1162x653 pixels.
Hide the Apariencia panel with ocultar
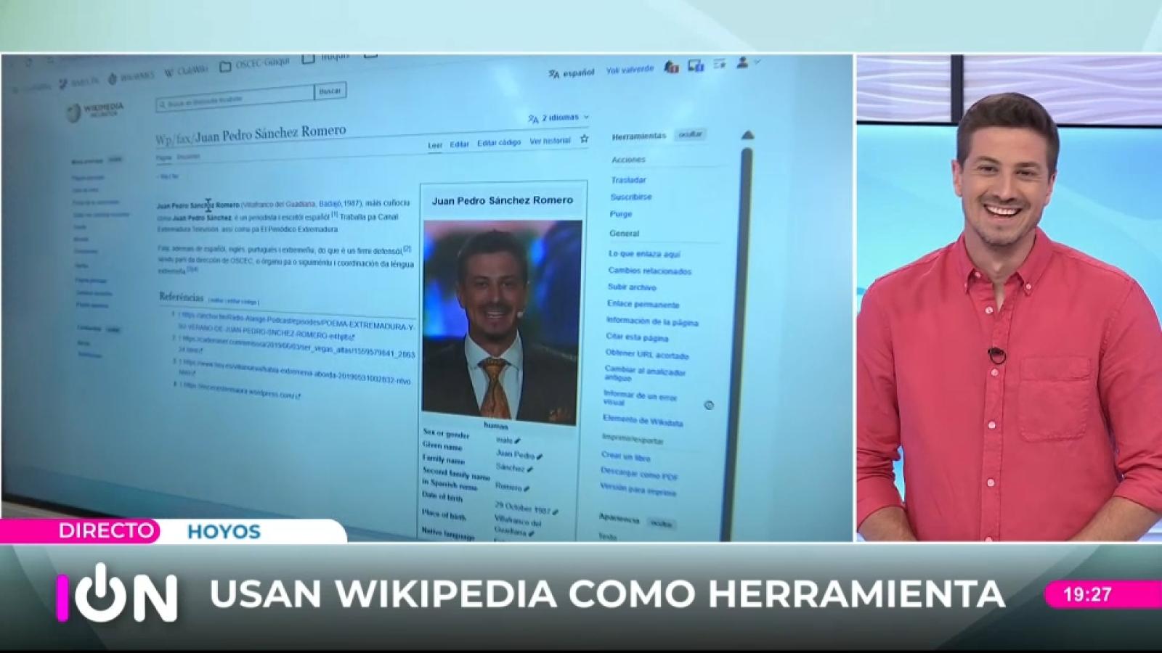pyautogui.click(x=661, y=523)
